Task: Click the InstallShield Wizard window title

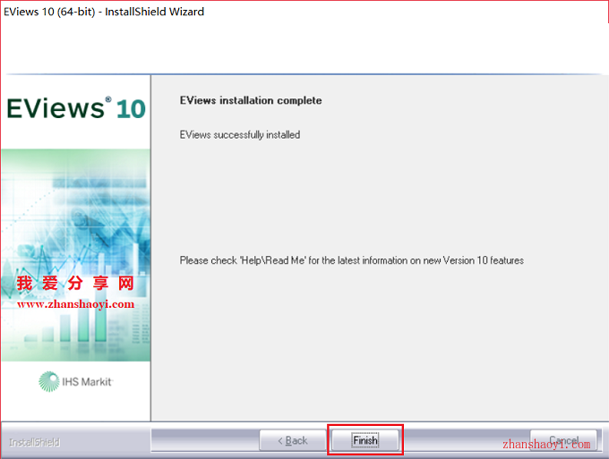Action: [x=104, y=12]
